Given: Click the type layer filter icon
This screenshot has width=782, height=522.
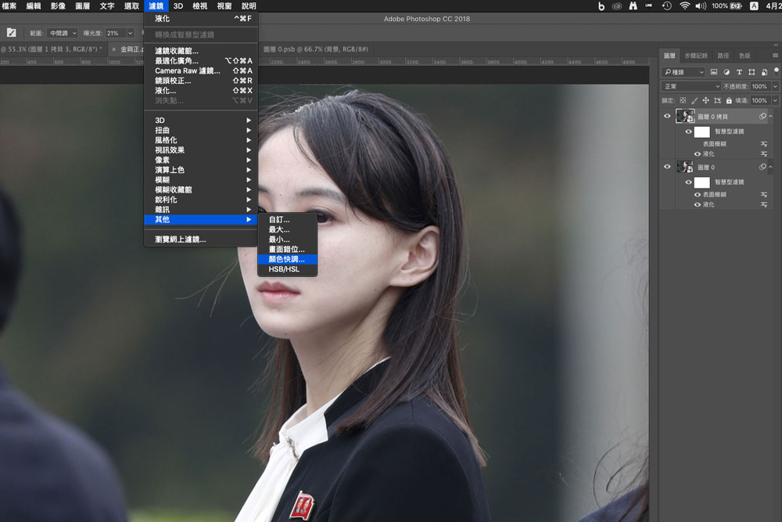Looking at the screenshot, I should pyautogui.click(x=738, y=72).
